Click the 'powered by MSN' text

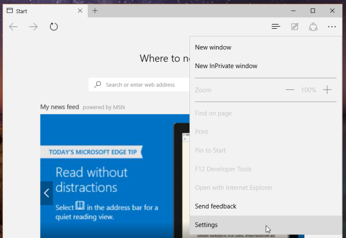coord(104,107)
